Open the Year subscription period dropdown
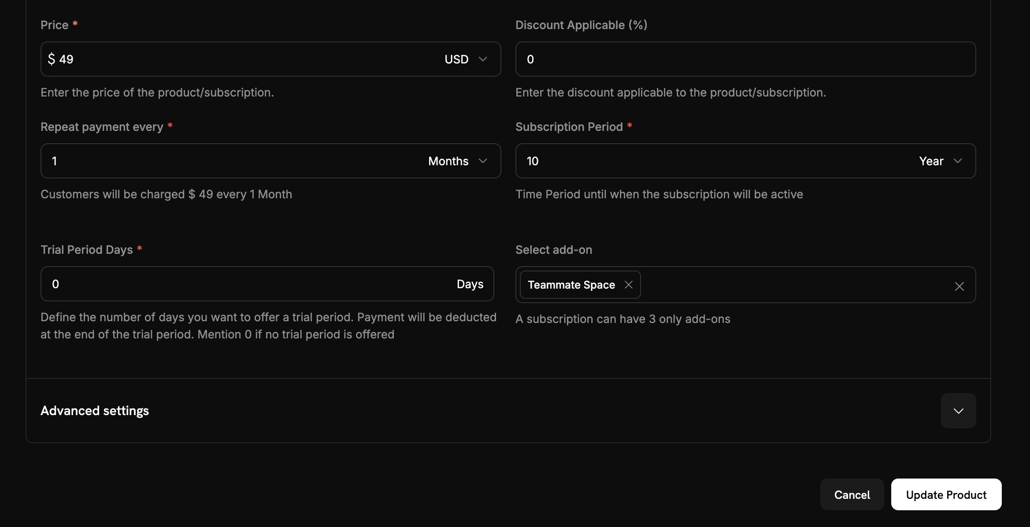This screenshot has width=1030, height=527. [x=940, y=161]
